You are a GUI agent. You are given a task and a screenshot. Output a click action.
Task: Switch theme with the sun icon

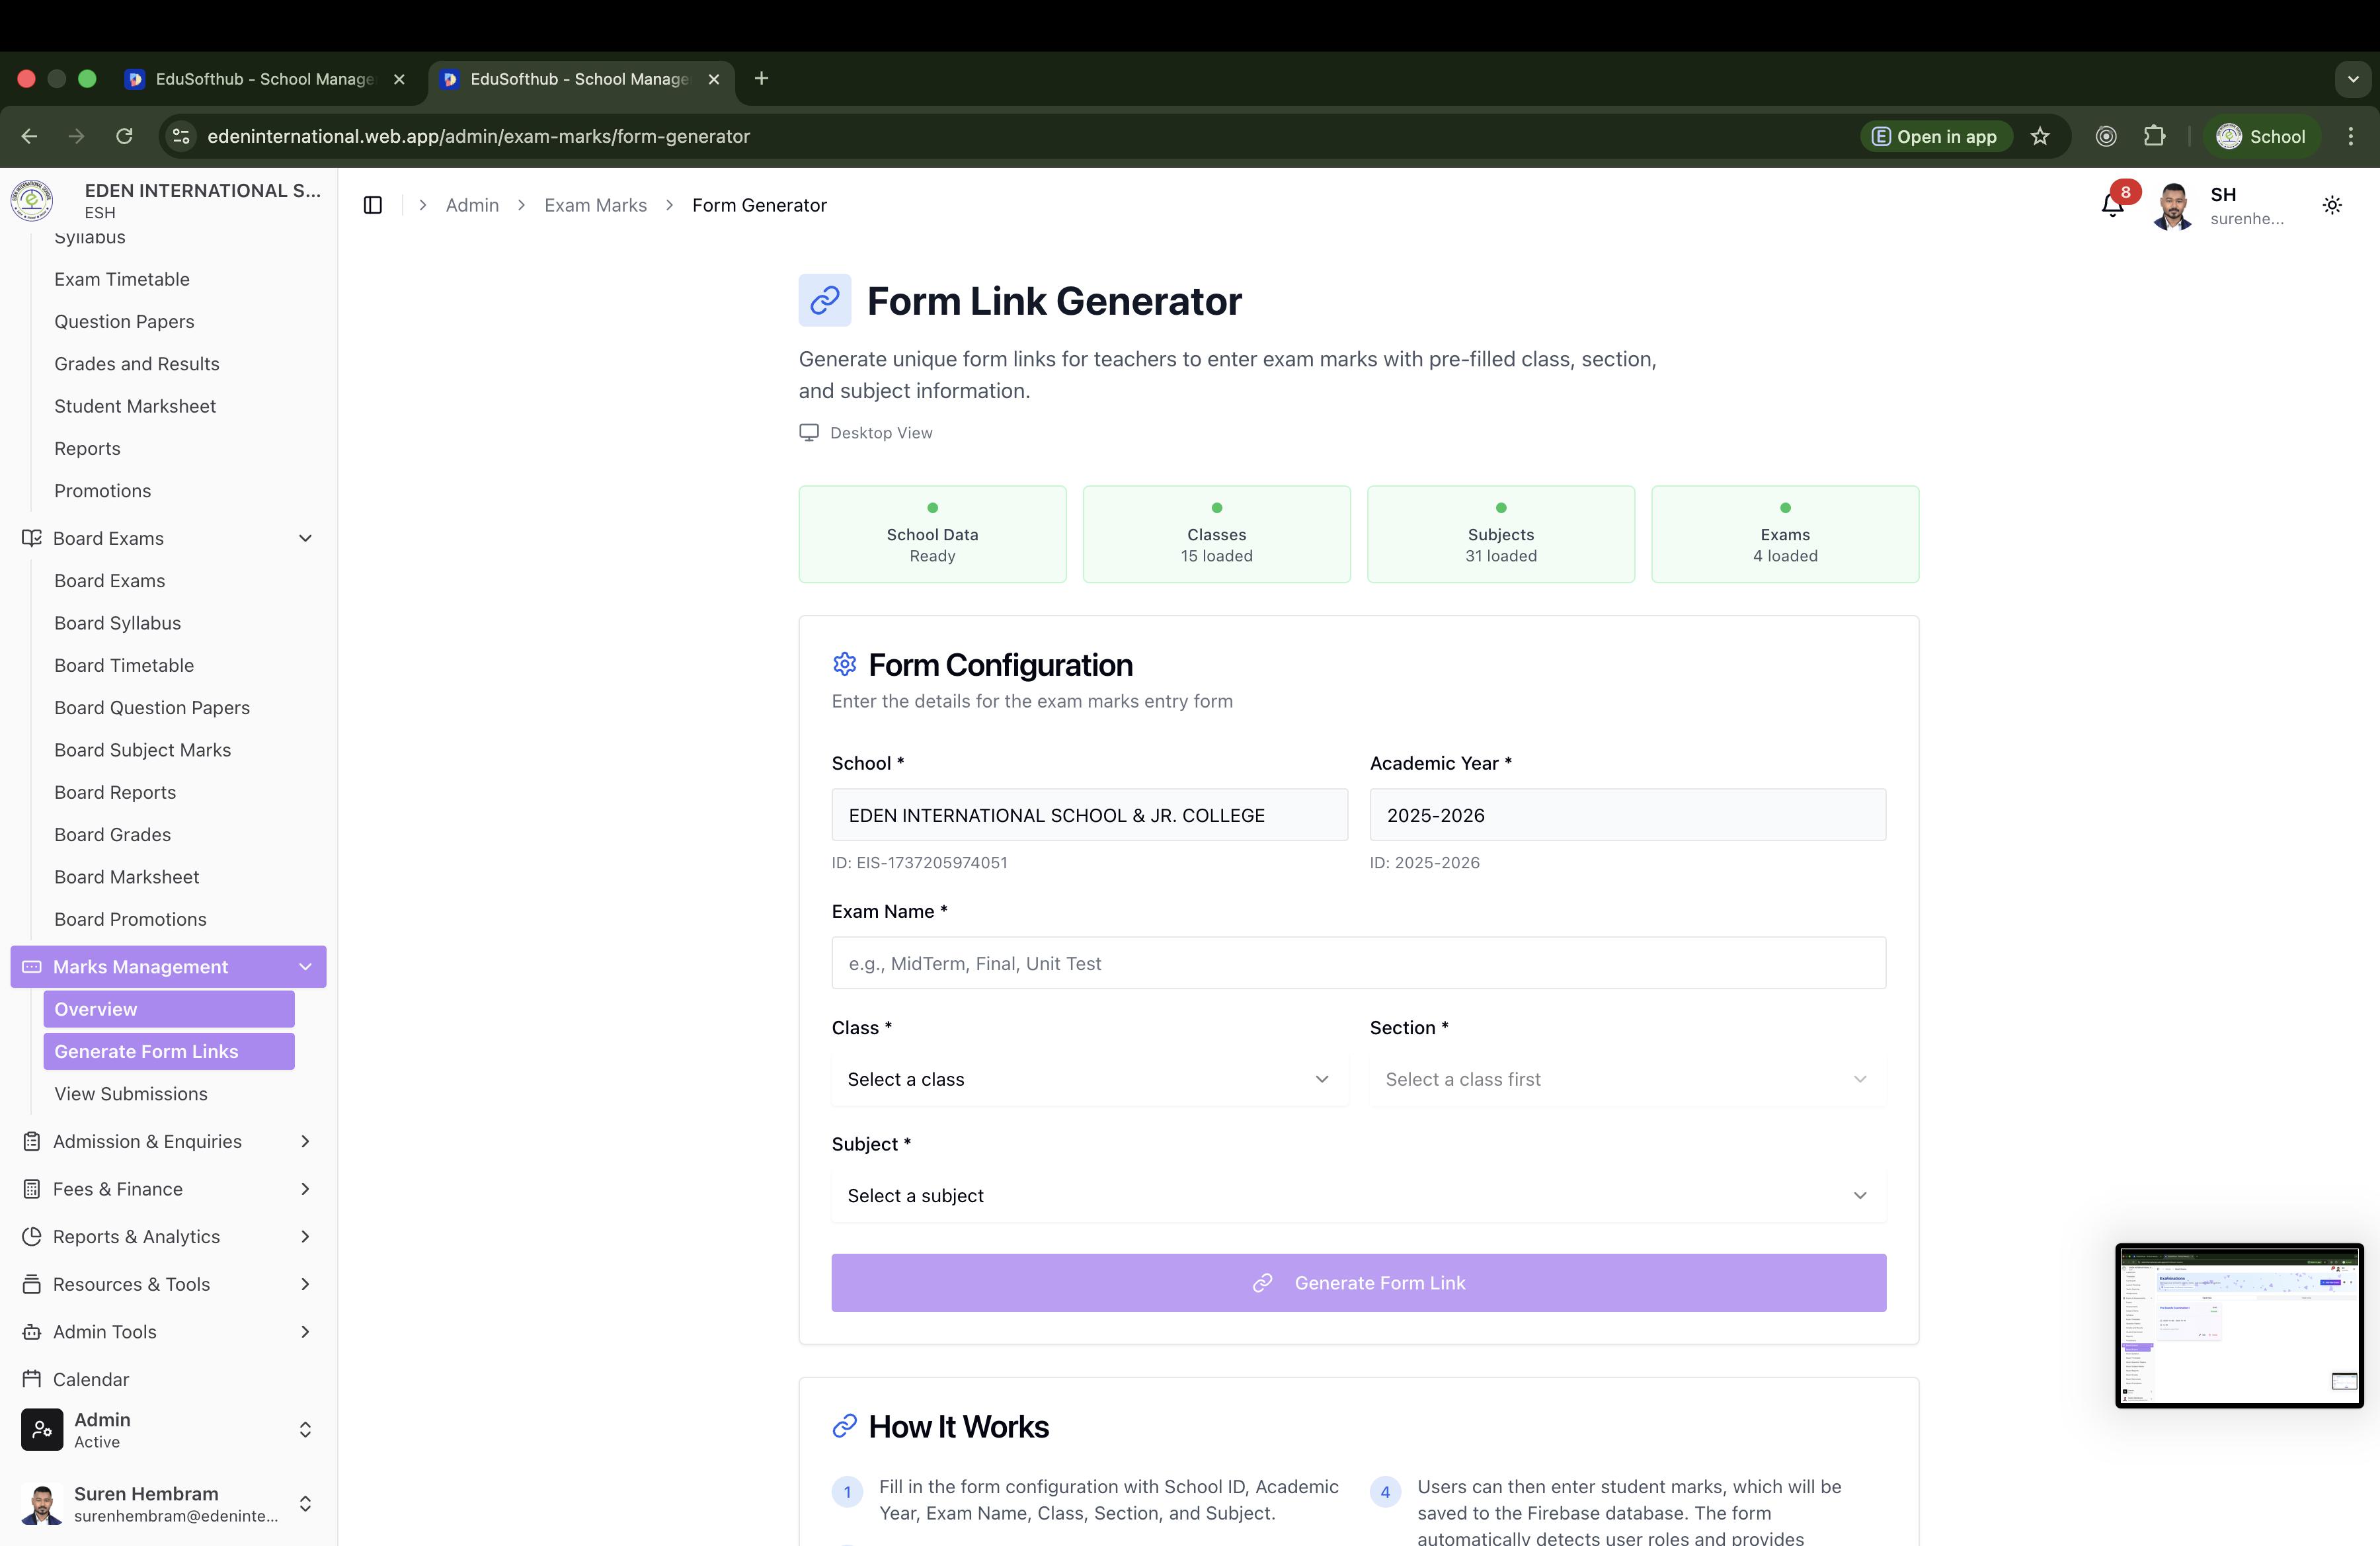(2332, 205)
